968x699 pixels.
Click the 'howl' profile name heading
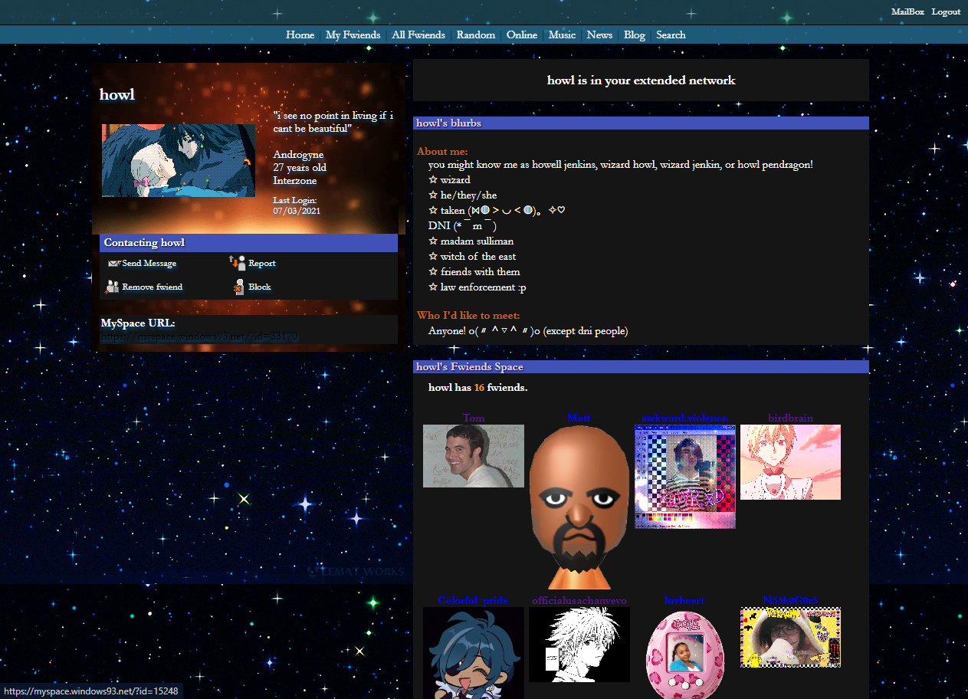coord(117,95)
